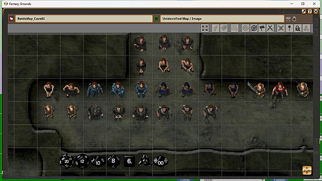Pick the d6 die
Image resolution: width=322 pixels, height=181 pixels.
pos(130,161)
